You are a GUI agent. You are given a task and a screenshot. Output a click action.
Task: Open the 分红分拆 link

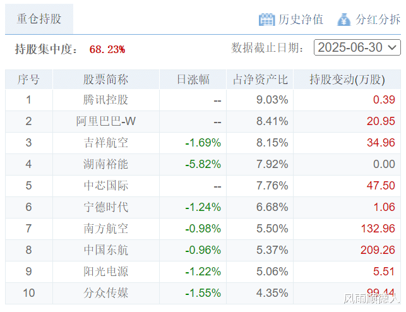tap(378, 20)
